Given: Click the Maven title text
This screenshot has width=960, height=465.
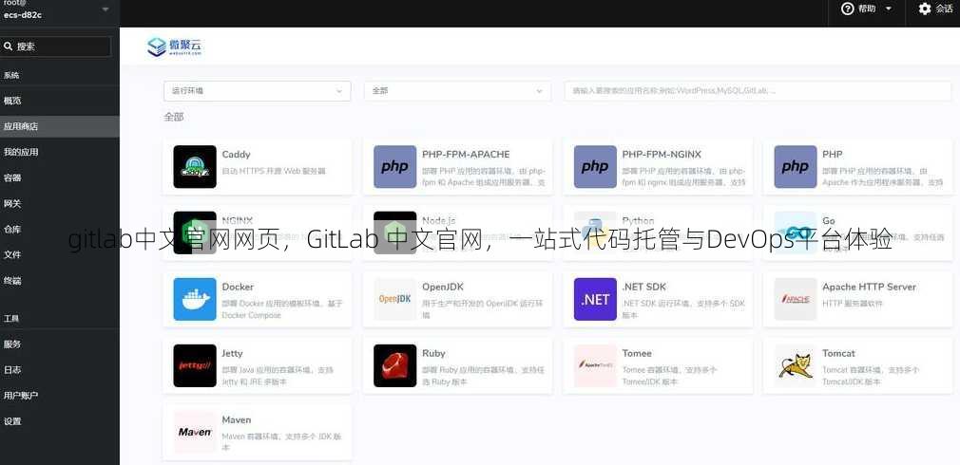Looking at the screenshot, I should tap(237, 420).
